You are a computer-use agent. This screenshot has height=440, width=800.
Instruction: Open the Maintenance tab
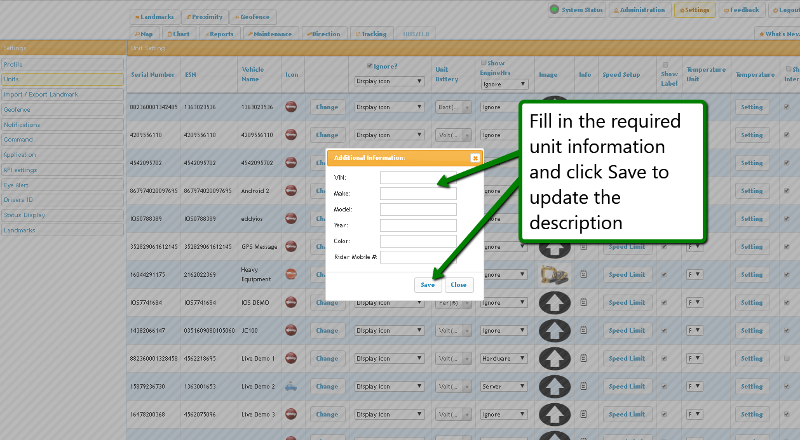click(x=269, y=34)
